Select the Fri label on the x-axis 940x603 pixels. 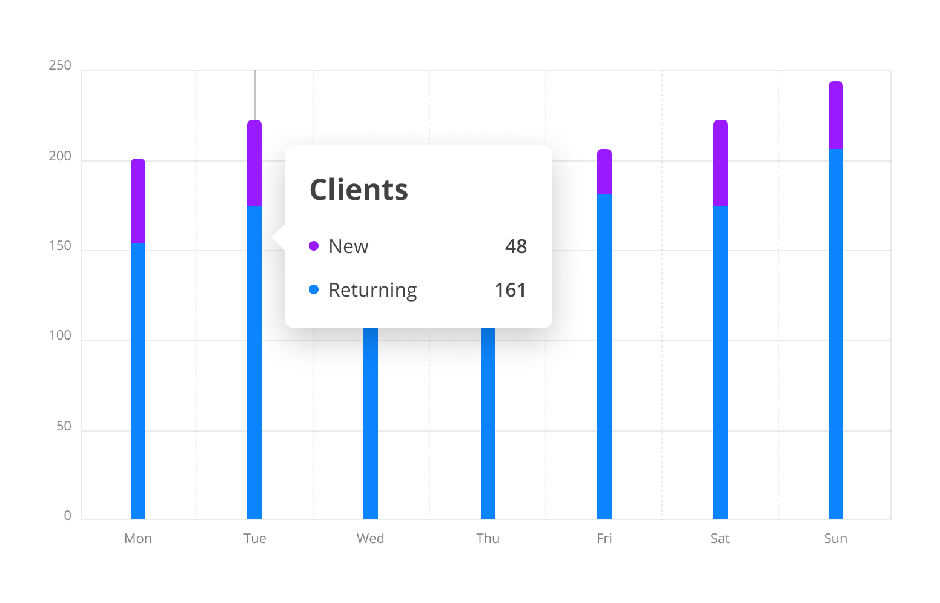604,538
